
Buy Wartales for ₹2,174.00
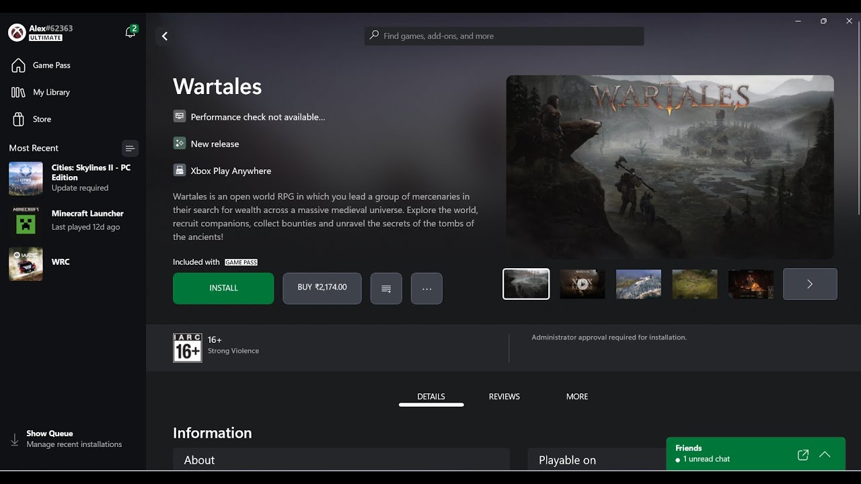coord(322,288)
